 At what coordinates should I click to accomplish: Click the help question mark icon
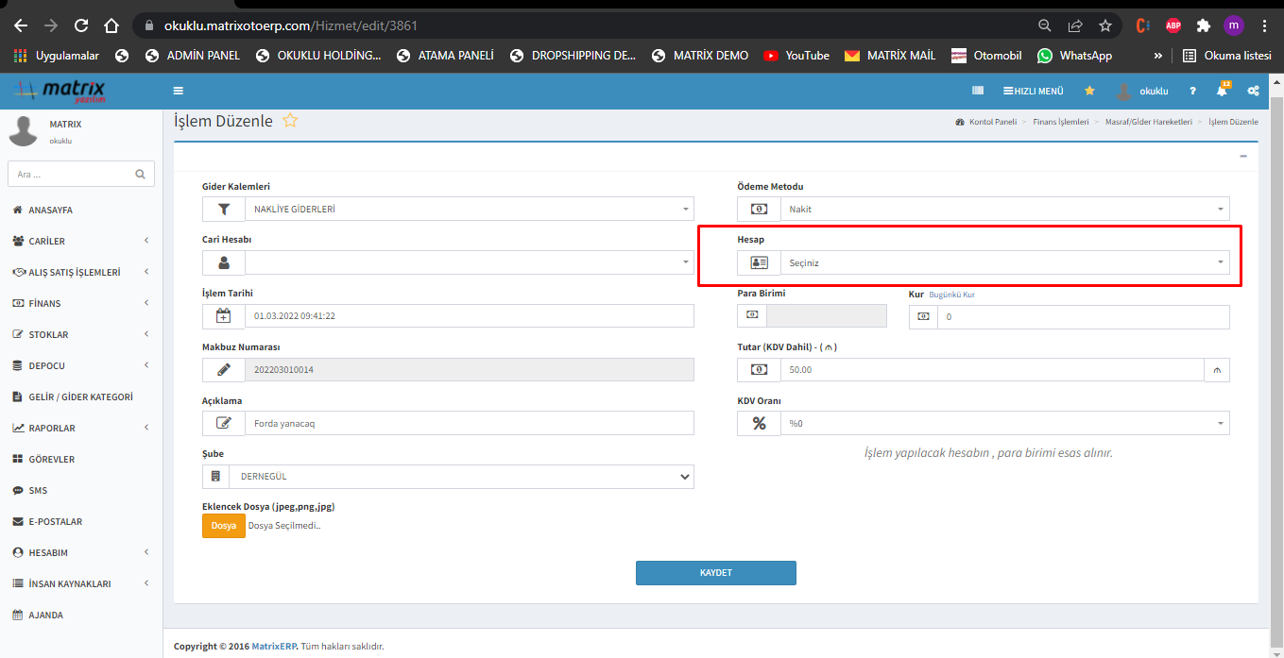click(x=1192, y=92)
